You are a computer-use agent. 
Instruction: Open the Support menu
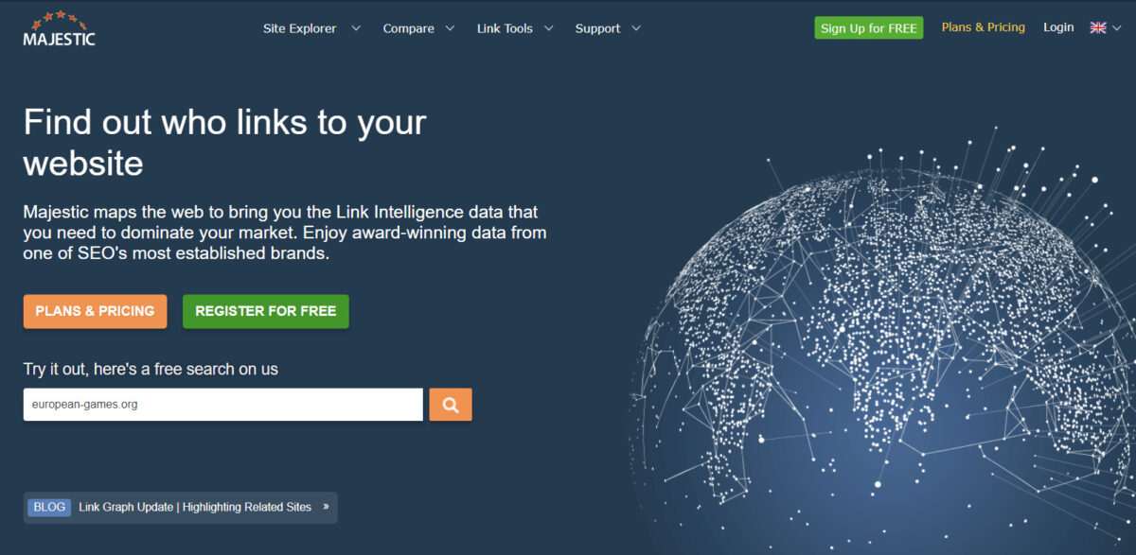tap(597, 28)
